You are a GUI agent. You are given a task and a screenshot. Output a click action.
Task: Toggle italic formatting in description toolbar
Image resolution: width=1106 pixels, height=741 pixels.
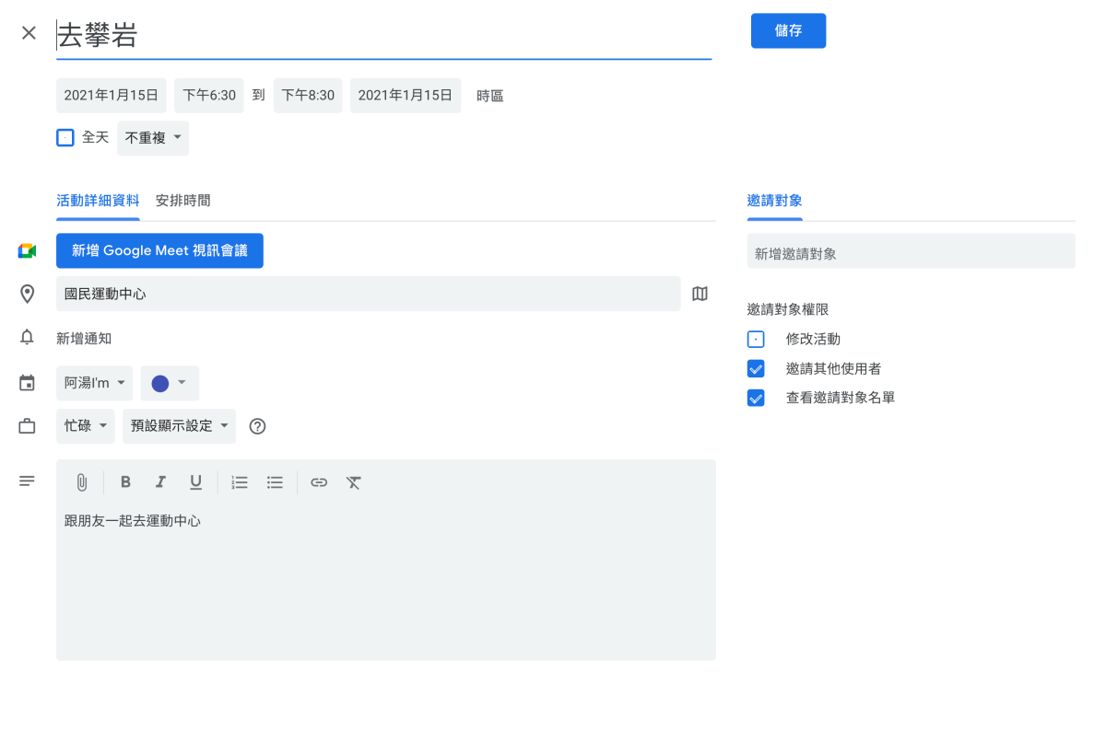tap(160, 482)
